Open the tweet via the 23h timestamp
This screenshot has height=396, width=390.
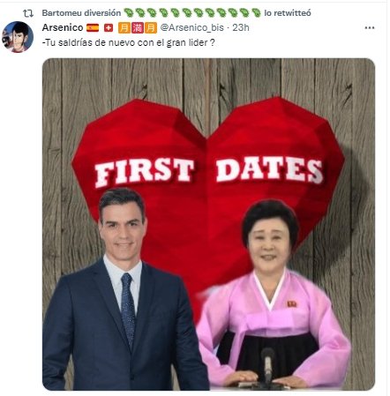[x=241, y=27]
